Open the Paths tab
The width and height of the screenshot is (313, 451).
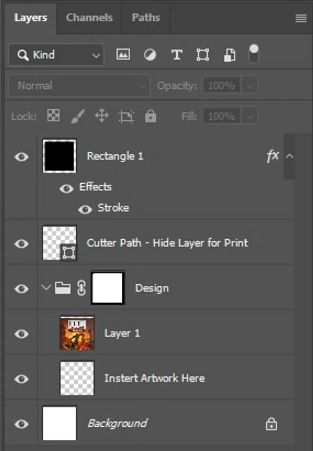pos(146,18)
